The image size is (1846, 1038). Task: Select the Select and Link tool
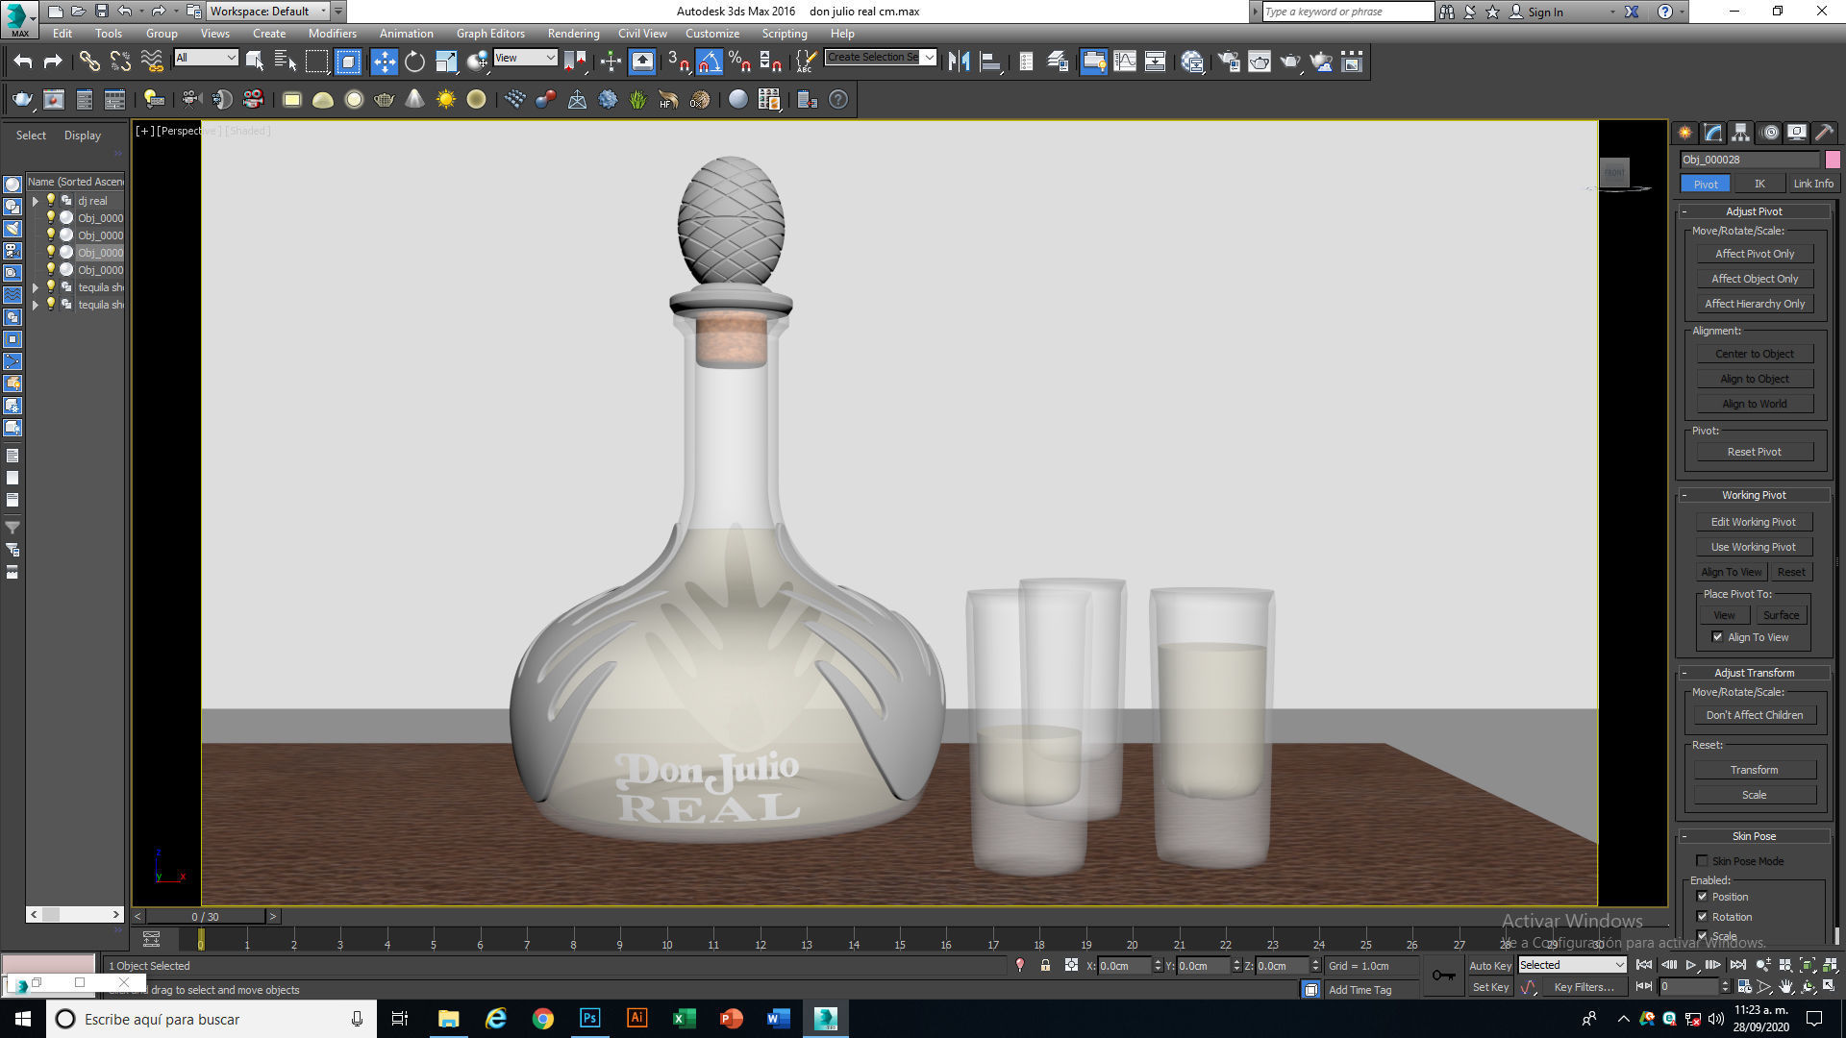coord(89,62)
